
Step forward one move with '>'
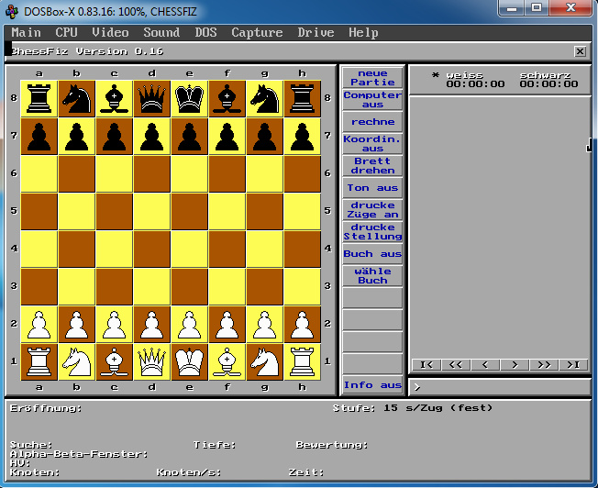(x=515, y=365)
